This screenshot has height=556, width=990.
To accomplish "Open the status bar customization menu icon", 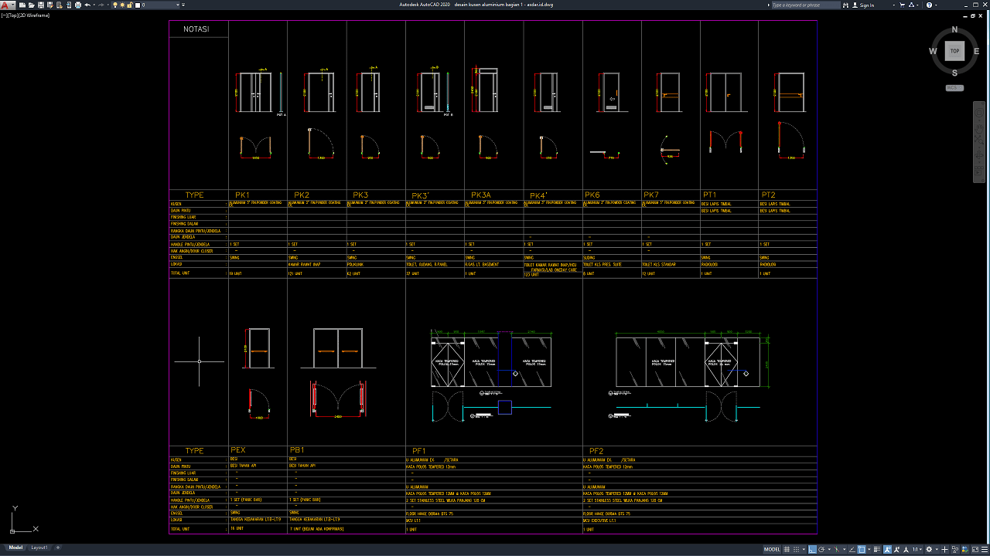I will pyautogui.click(x=984, y=550).
